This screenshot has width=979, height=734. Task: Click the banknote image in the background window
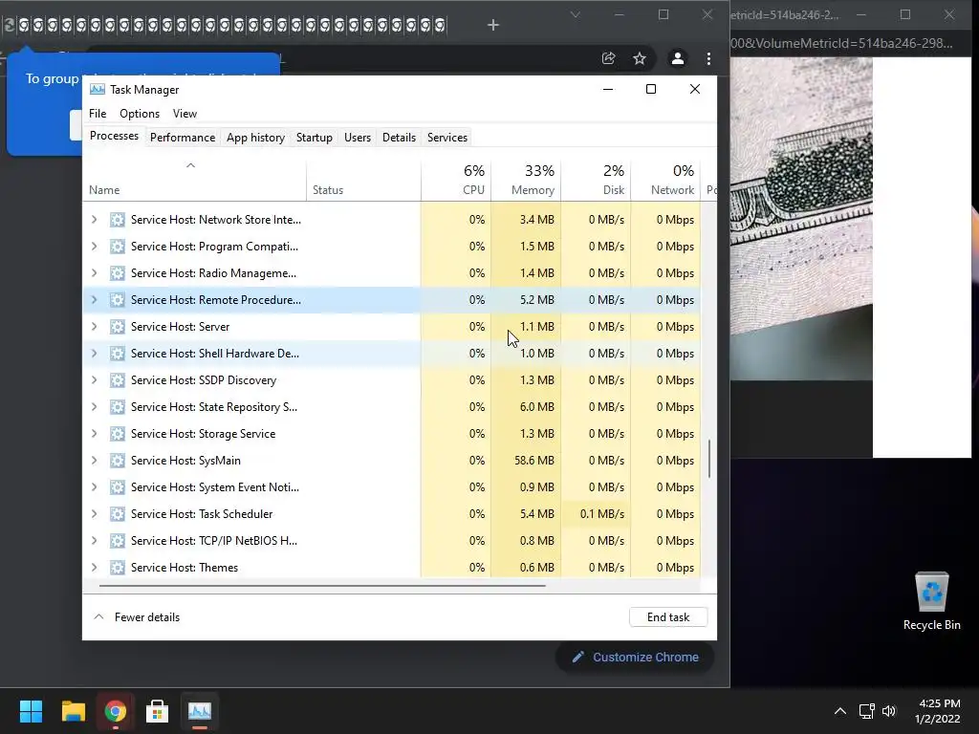coord(801,219)
